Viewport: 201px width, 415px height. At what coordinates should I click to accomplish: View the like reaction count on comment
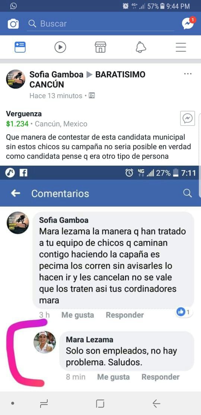point(184,312)
